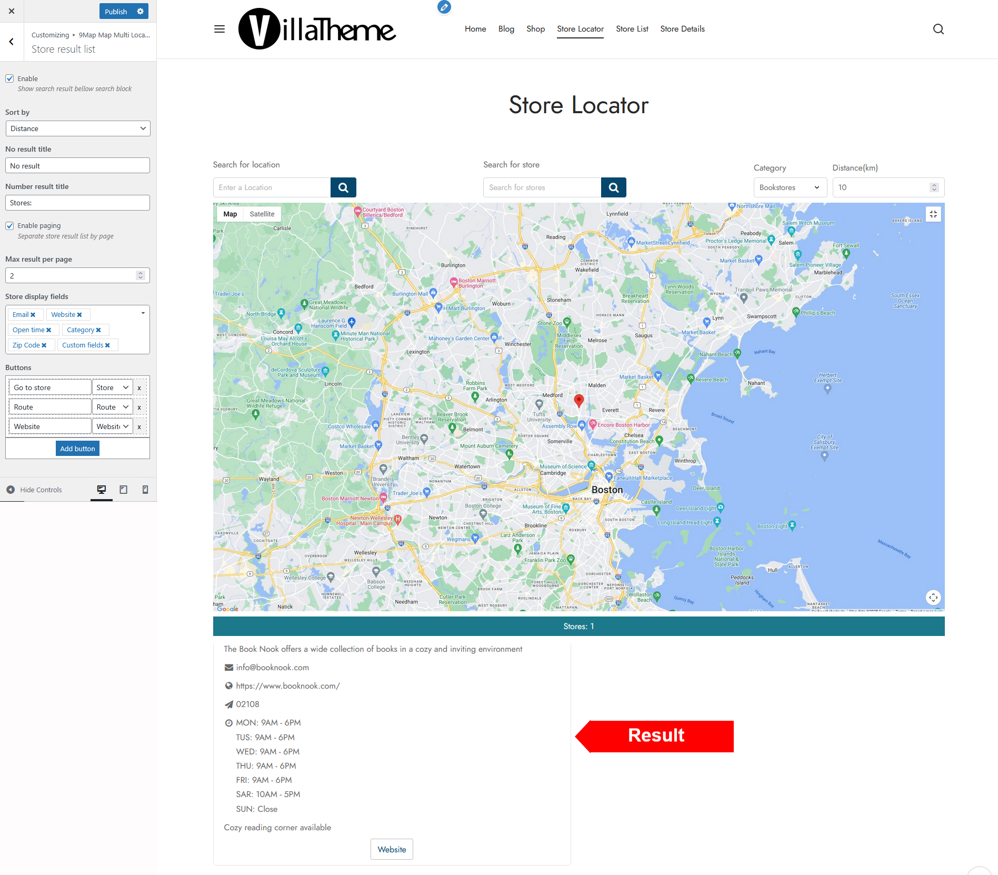998x875 pixels.
Task: Open the header search icon
Action: (x=938, y=29)
